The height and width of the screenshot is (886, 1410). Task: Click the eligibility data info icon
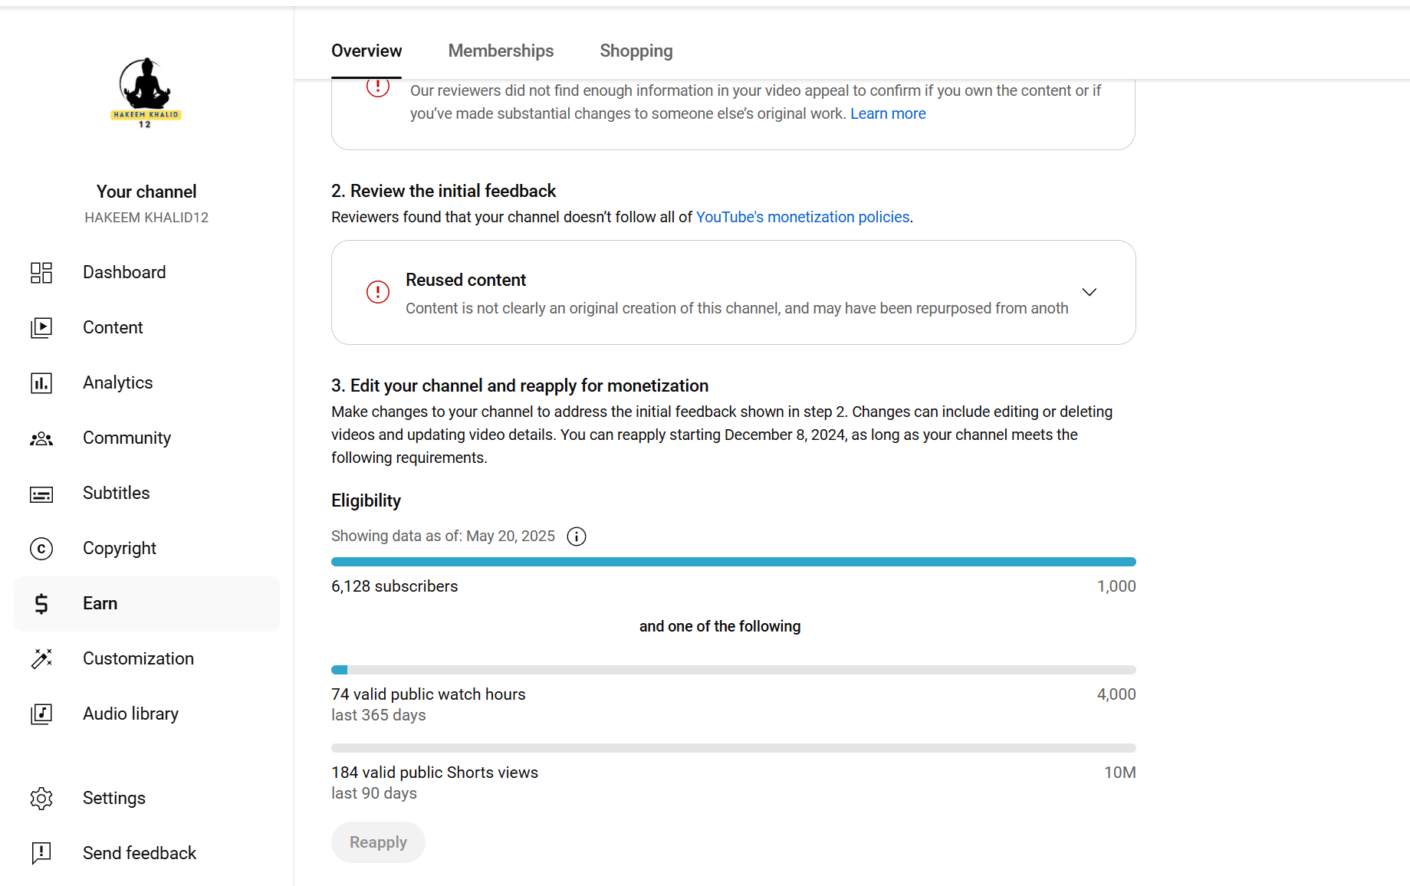(577, 537)
